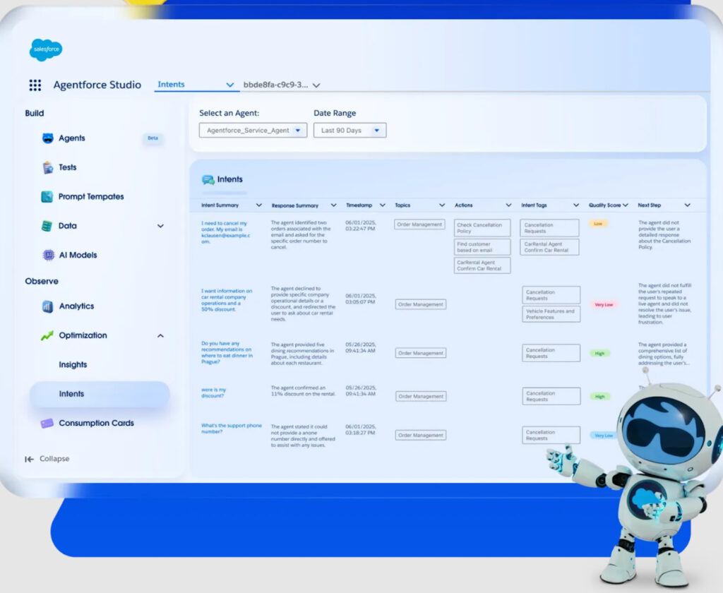Select Intents in the sidebar
This screenshot has height=593, width=723.
pyautogui.click(x=100, y=394)
